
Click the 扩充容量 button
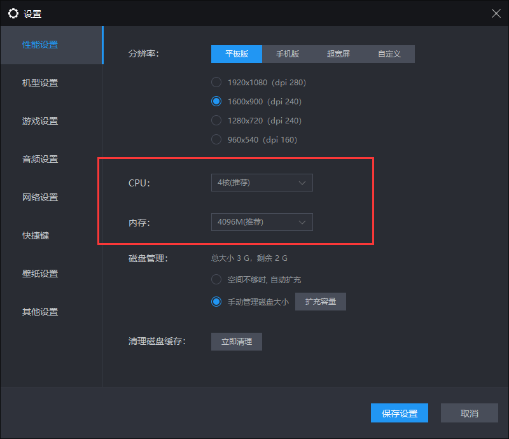point(321,302)
